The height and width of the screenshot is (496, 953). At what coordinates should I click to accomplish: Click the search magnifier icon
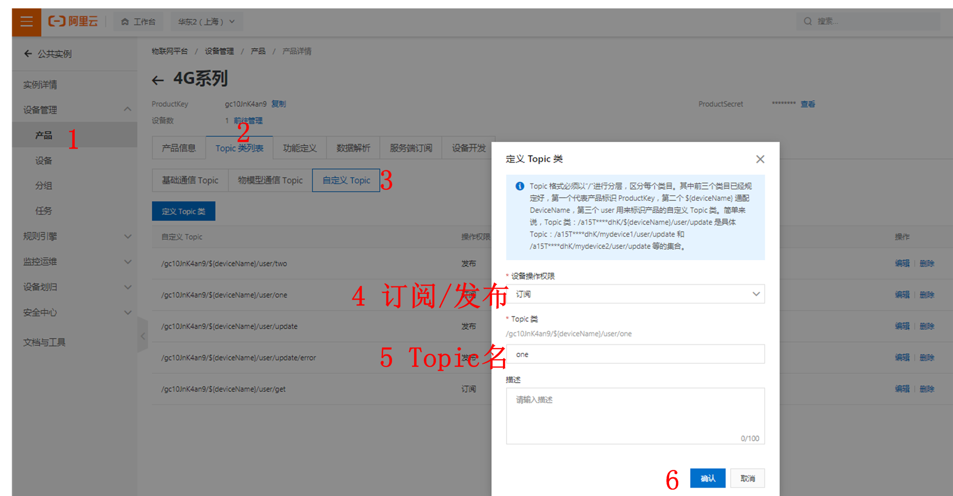tap(808, 21)
